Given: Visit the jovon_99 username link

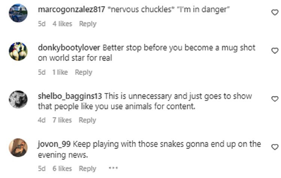Looking at the screenshot, I should (54, 144).
